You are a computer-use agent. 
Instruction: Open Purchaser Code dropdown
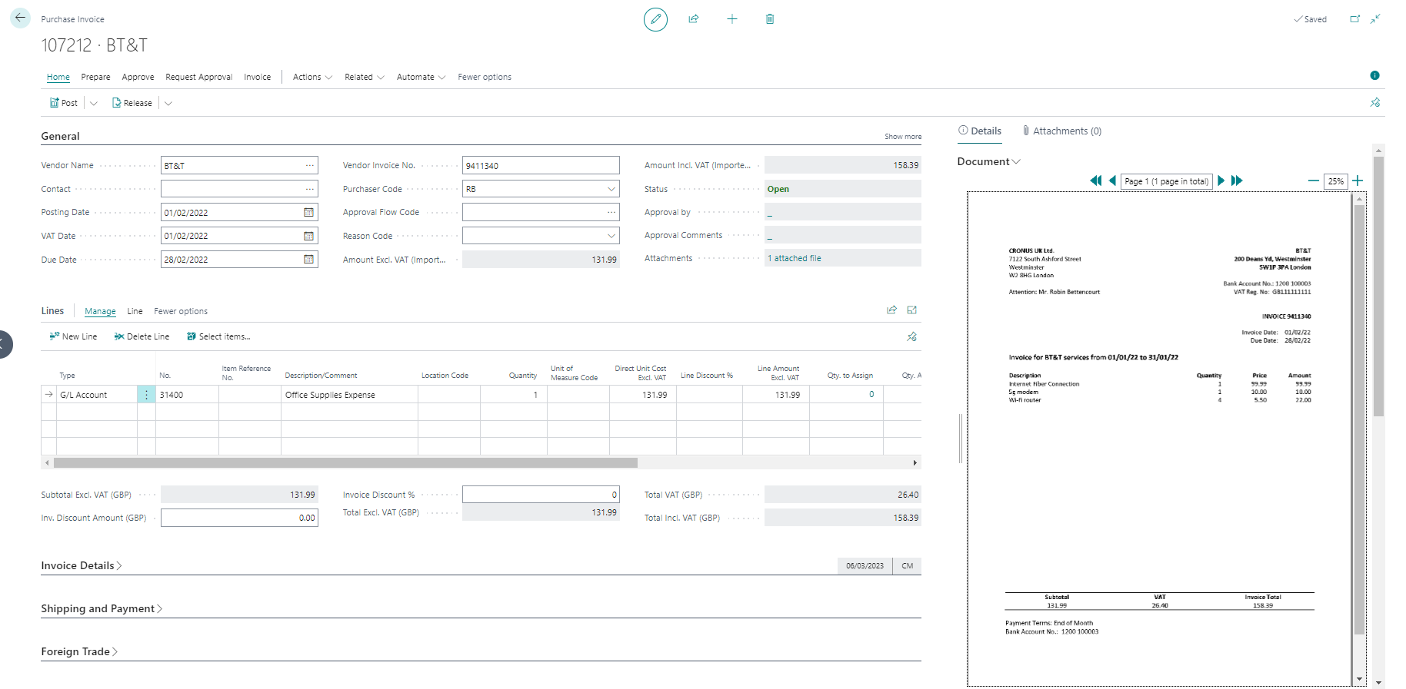tap(611, 189)
